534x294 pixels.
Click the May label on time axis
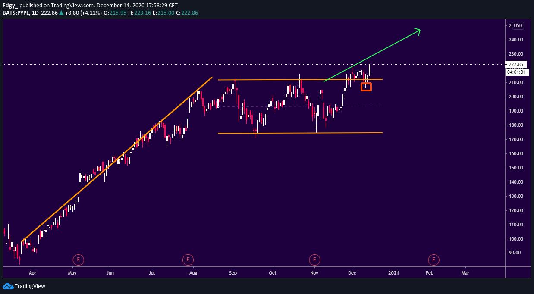point(72,273)
